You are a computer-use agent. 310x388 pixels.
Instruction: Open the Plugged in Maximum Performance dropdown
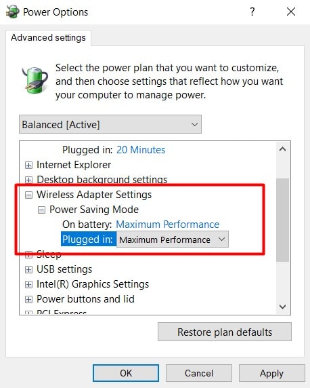coord(173,239)
